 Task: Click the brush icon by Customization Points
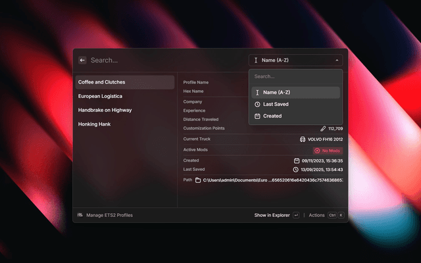point(322,129)
